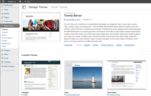151x96 pixels.
Task: Open the comments bubble icon in admin bar
Action: tap(20, 2)
